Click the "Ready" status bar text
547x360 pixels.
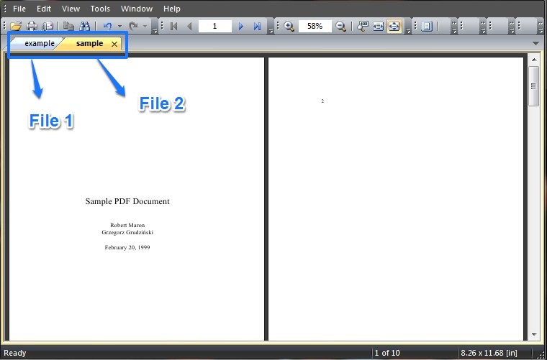14,353
